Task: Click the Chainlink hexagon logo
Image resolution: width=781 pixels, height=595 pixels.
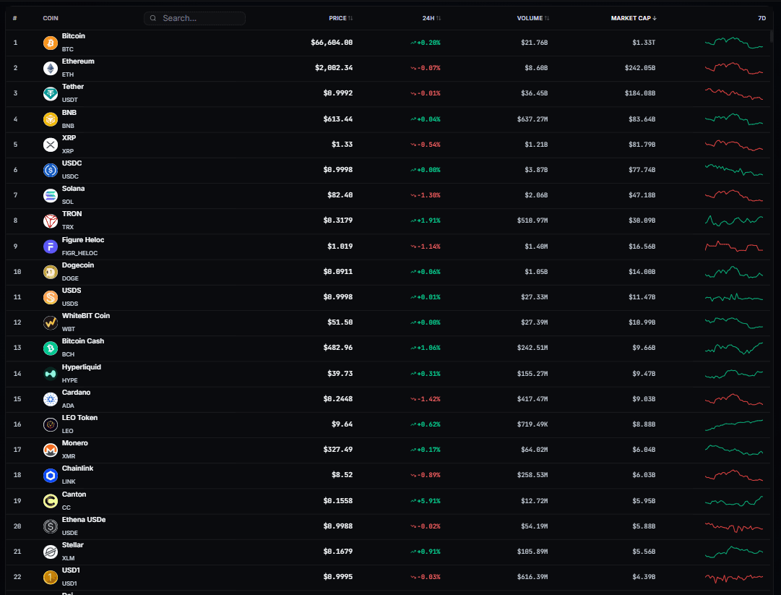Action: point(51,476)
